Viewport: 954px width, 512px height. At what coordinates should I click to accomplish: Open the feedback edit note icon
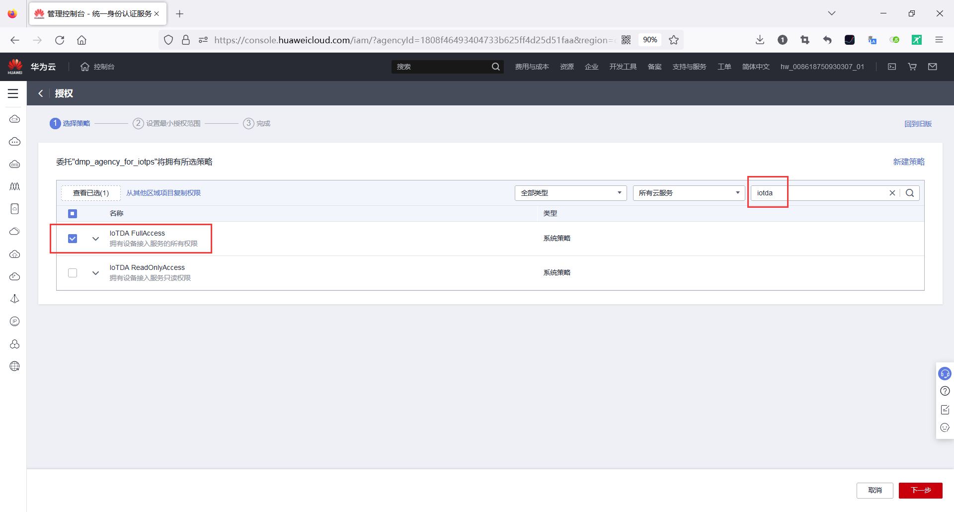tap(945, 410)
